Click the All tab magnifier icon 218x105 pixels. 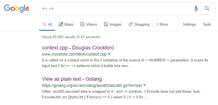click(x=44, y=24)
